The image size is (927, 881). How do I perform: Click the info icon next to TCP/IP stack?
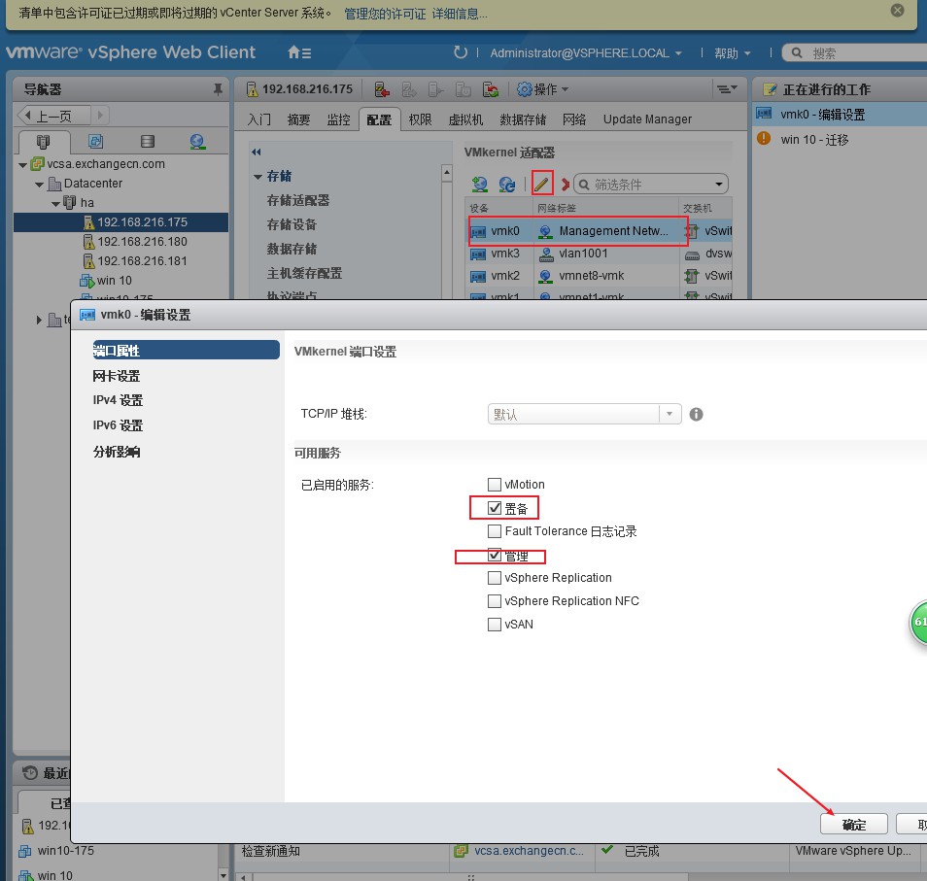click(697, 414)
